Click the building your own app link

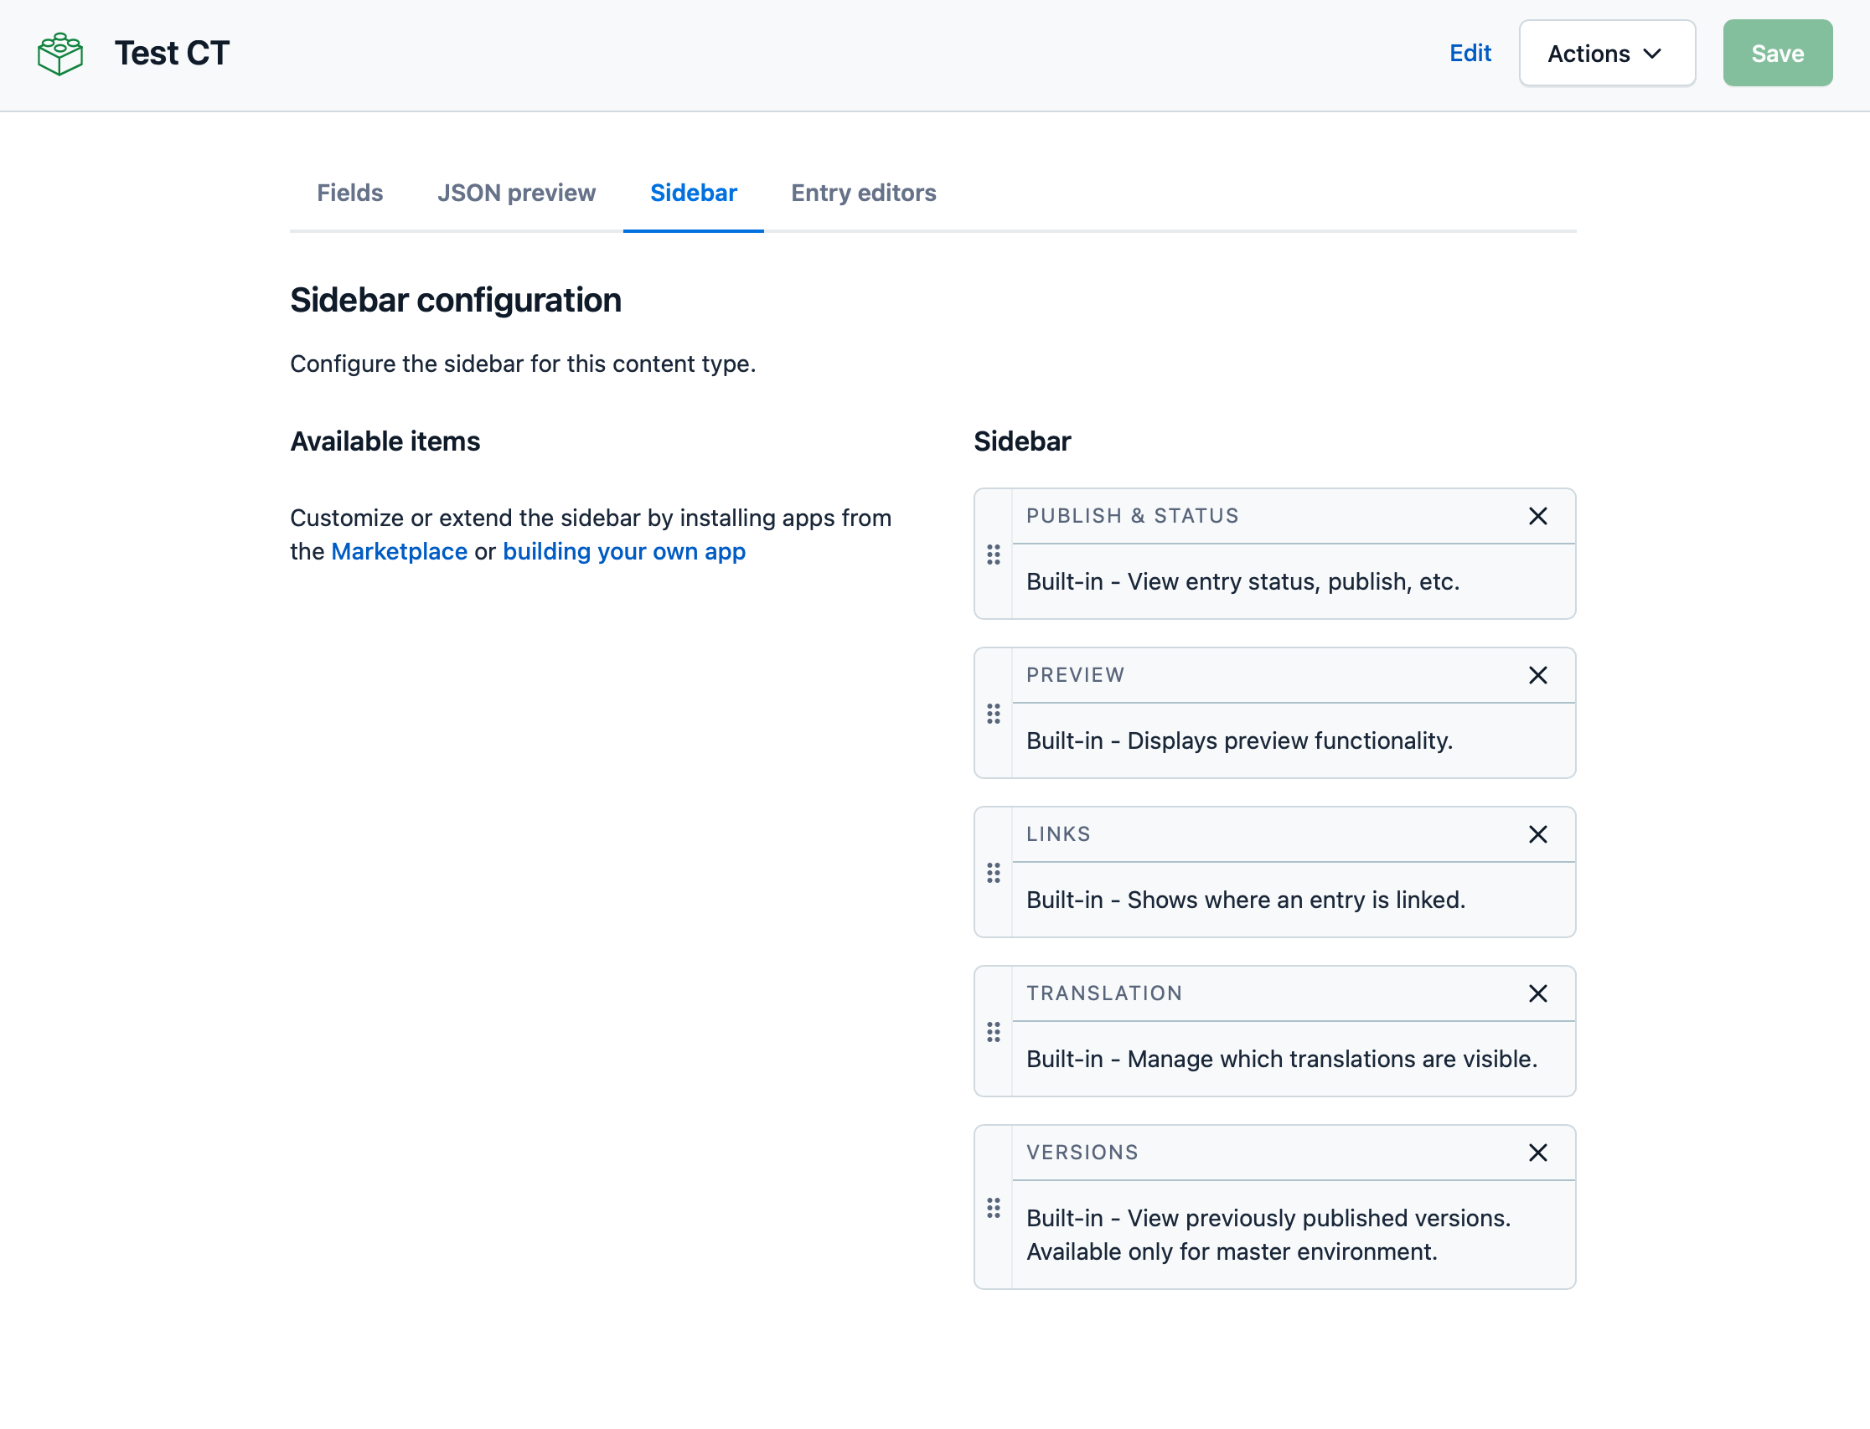(x=623, y=551)
